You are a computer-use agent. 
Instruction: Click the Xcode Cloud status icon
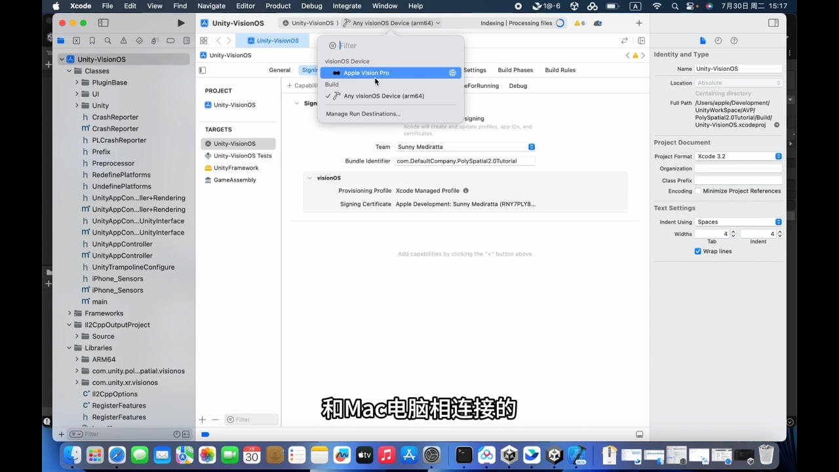[598, 23]
